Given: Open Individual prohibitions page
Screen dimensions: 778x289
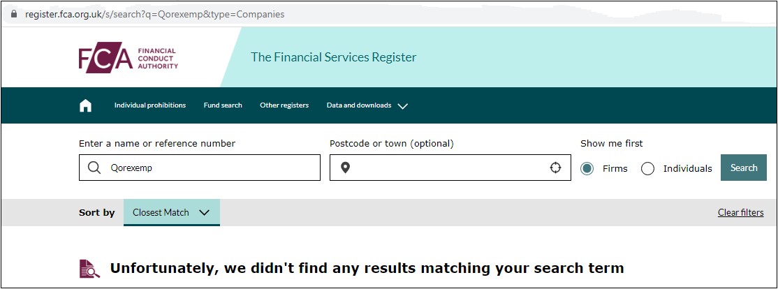Looking at the screenshot, I should point(150,105).
